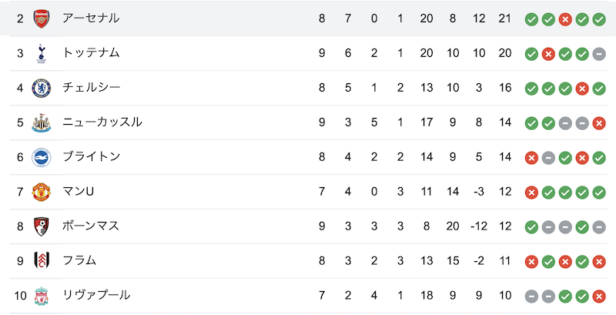Select the ボーンマス table row

coord(309,226)
